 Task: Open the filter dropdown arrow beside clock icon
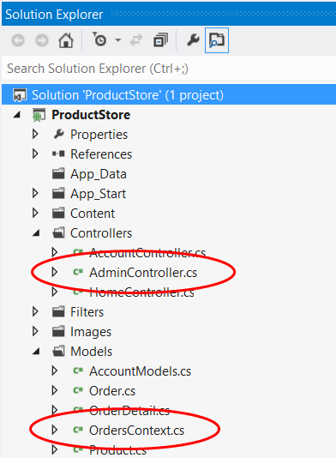pyautogui.click(x=118, y=40)
